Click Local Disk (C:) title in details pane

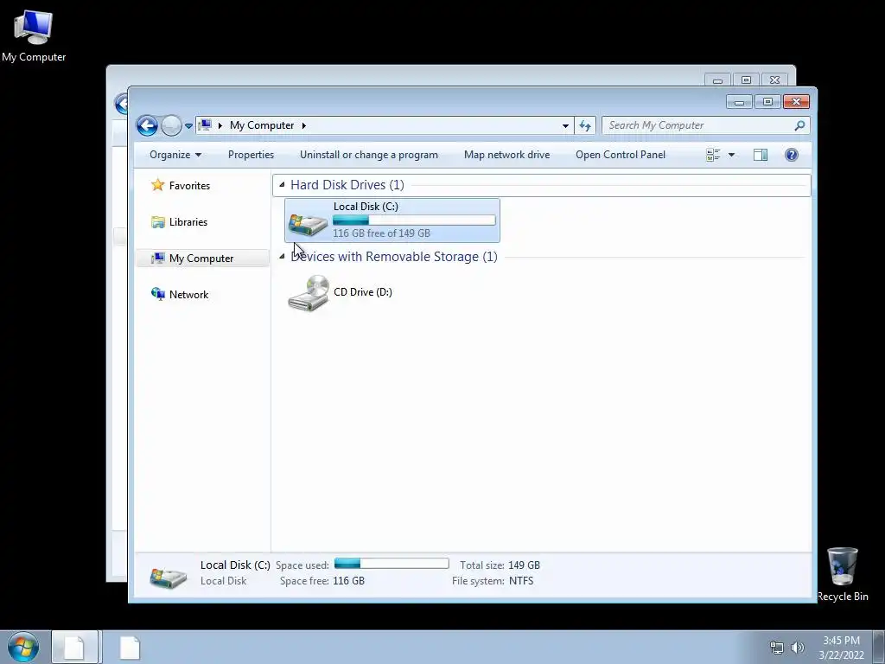pos(235,565)
